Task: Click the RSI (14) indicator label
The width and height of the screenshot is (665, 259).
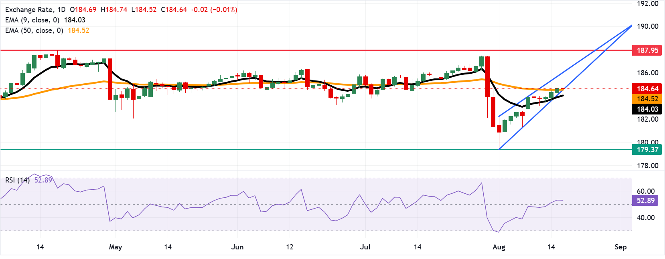Action: coord(17,180)
